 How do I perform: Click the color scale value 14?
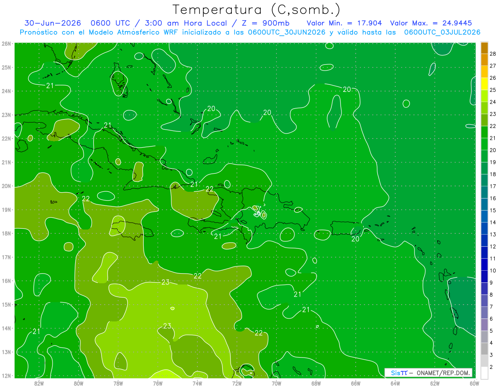pyautogui.click(x=493, y=222)
